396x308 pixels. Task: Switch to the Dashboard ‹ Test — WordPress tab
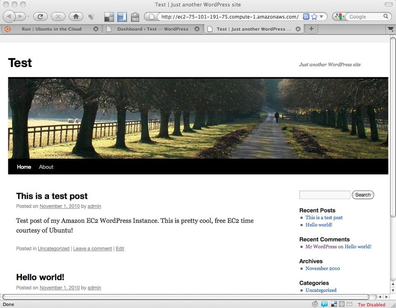(x=153, y=29)
